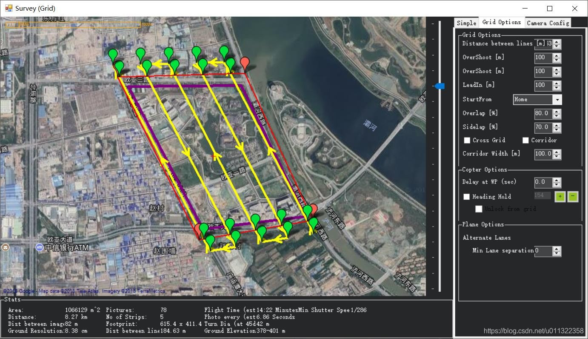This screenshot has height=339, width=588.
Task: Click the Footprint value 615.4 x 411.4
Action: (181, 324)
